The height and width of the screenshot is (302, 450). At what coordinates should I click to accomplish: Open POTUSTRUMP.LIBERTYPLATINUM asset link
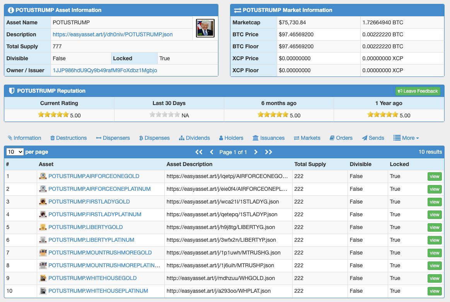coord(91,240)
